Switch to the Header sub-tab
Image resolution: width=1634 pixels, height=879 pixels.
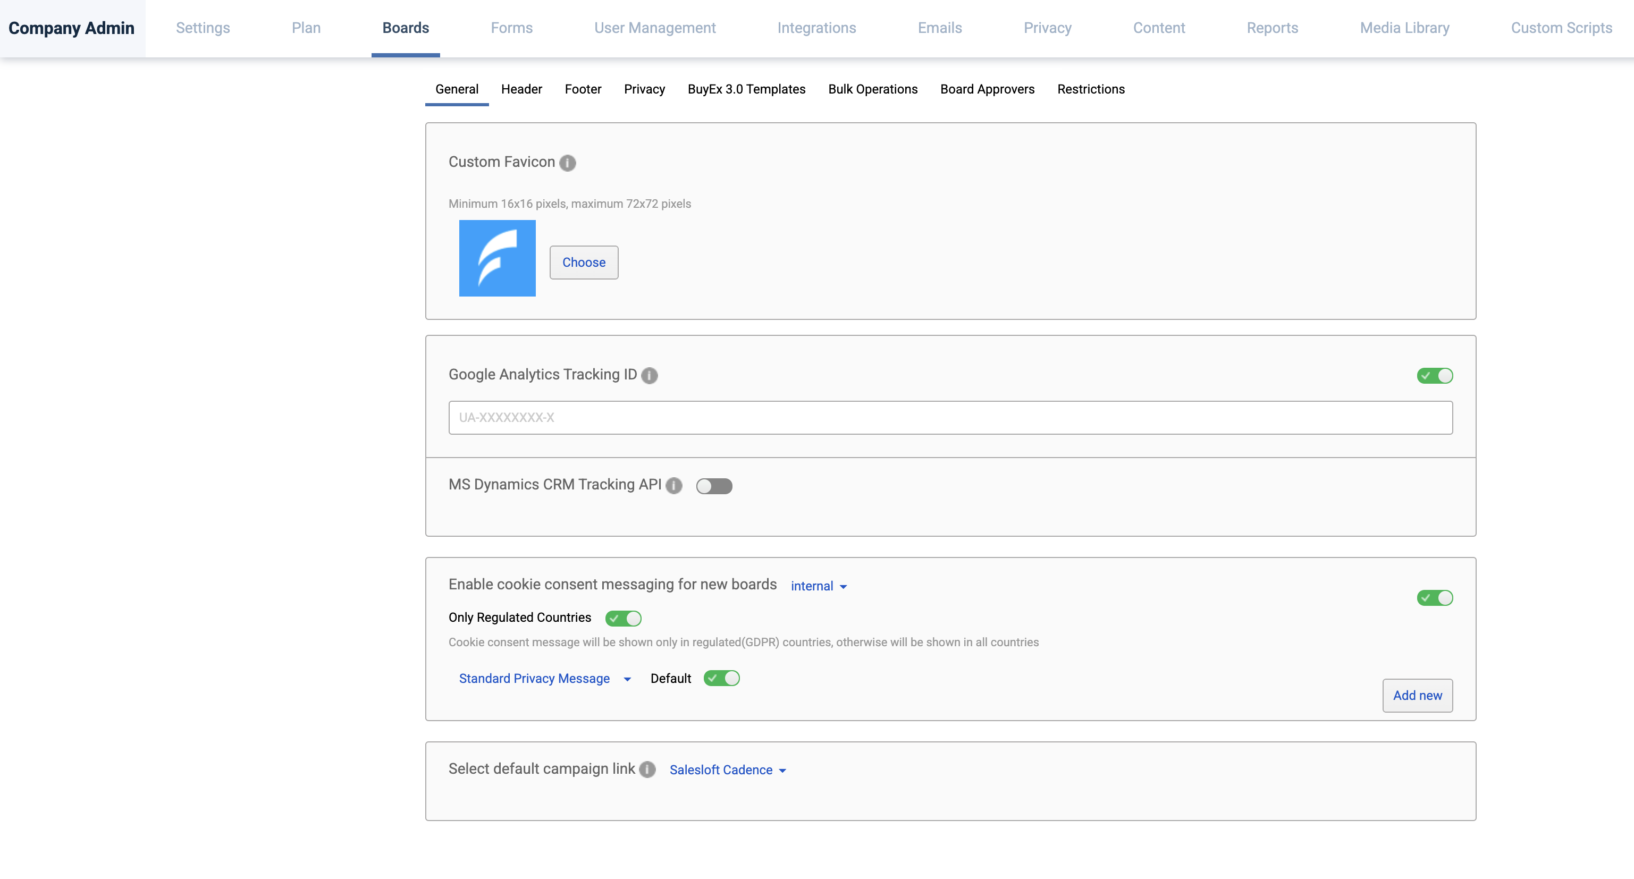[x=521, y=89]
